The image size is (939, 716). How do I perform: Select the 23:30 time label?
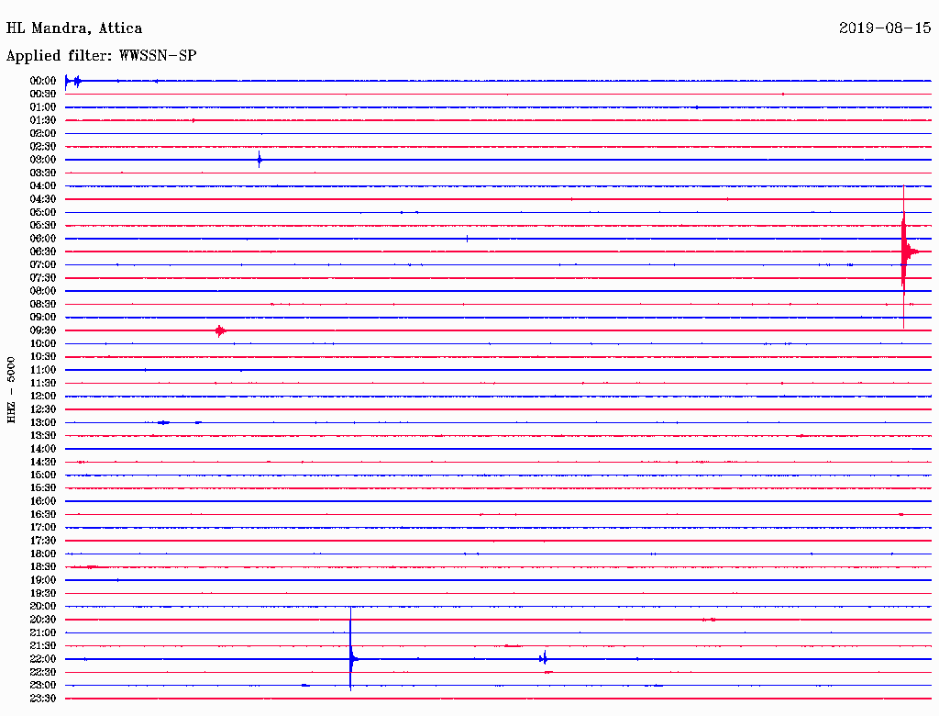coord(43,698)
